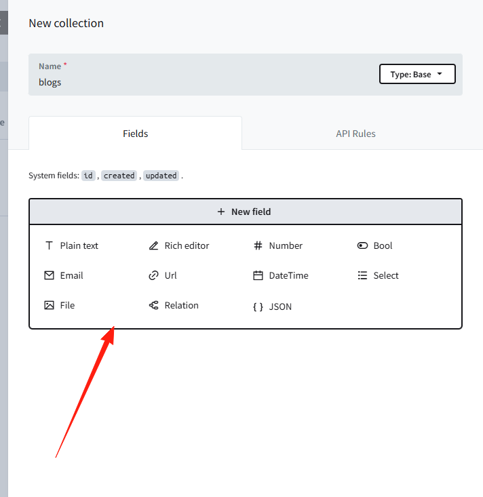This screenshot has height=497, width=483.
Task: Select the Plain text field icon
Action: 49,245
